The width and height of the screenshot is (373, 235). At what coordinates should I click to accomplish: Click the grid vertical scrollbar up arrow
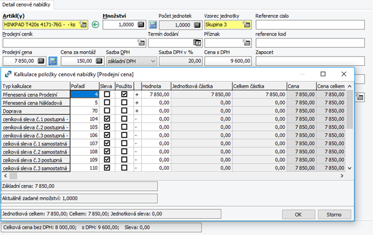(x=350, y=86)
